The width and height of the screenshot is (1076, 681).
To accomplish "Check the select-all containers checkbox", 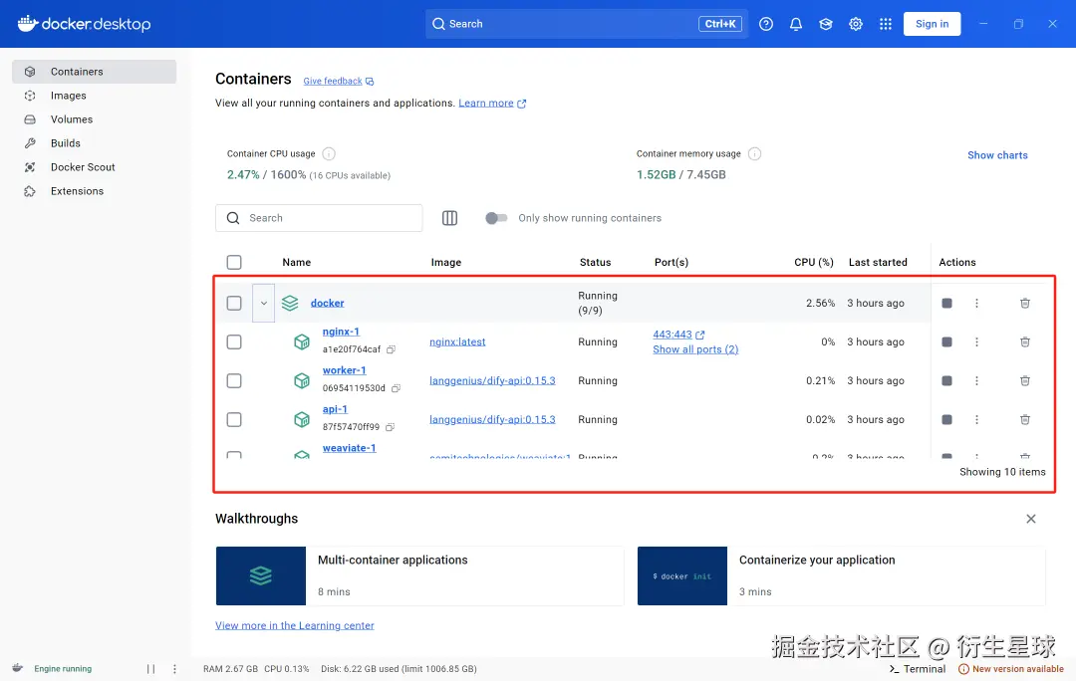I will (234, 263).
